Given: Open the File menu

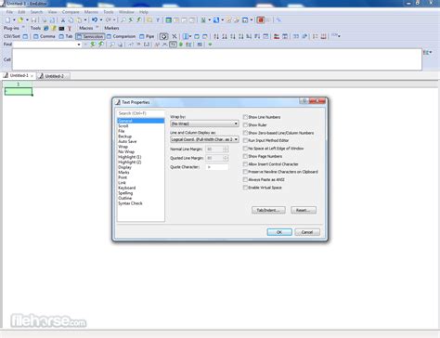Looking at the screenshot, I should click(x=9, y=12).
